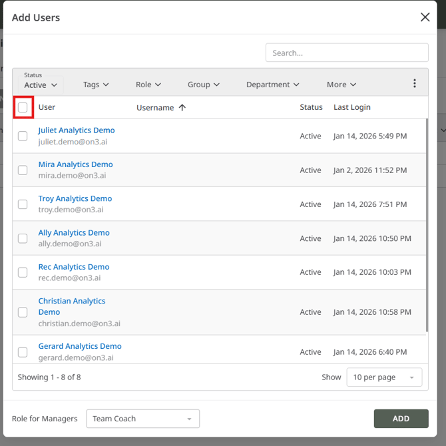
Task: Enable checkbox for Rec Analytics Demo
Action: point(23,272)
